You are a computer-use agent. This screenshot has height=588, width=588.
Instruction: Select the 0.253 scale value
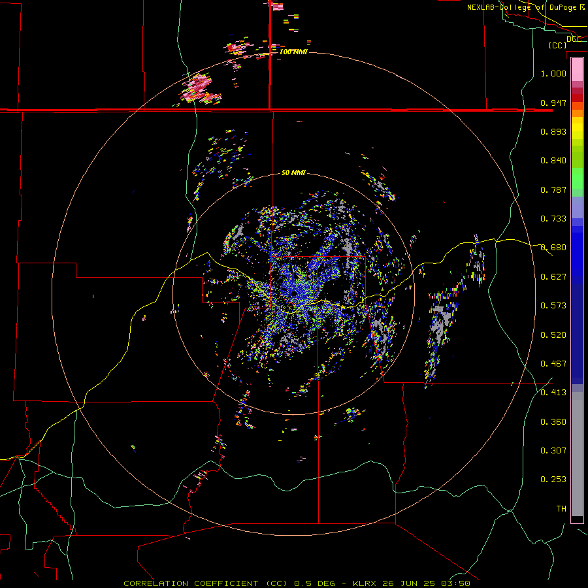(x=553, y=480)
